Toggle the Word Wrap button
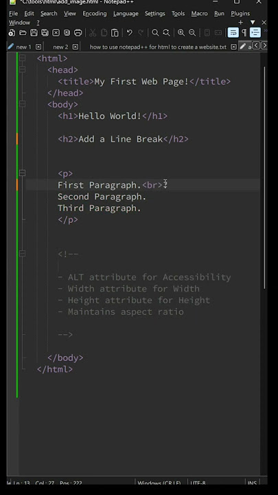Screen dimensions: 278x495 233,32
